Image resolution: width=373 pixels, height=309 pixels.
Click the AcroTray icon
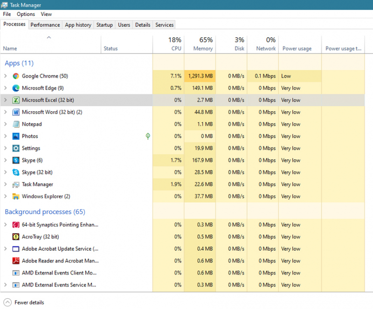[16, 237]
